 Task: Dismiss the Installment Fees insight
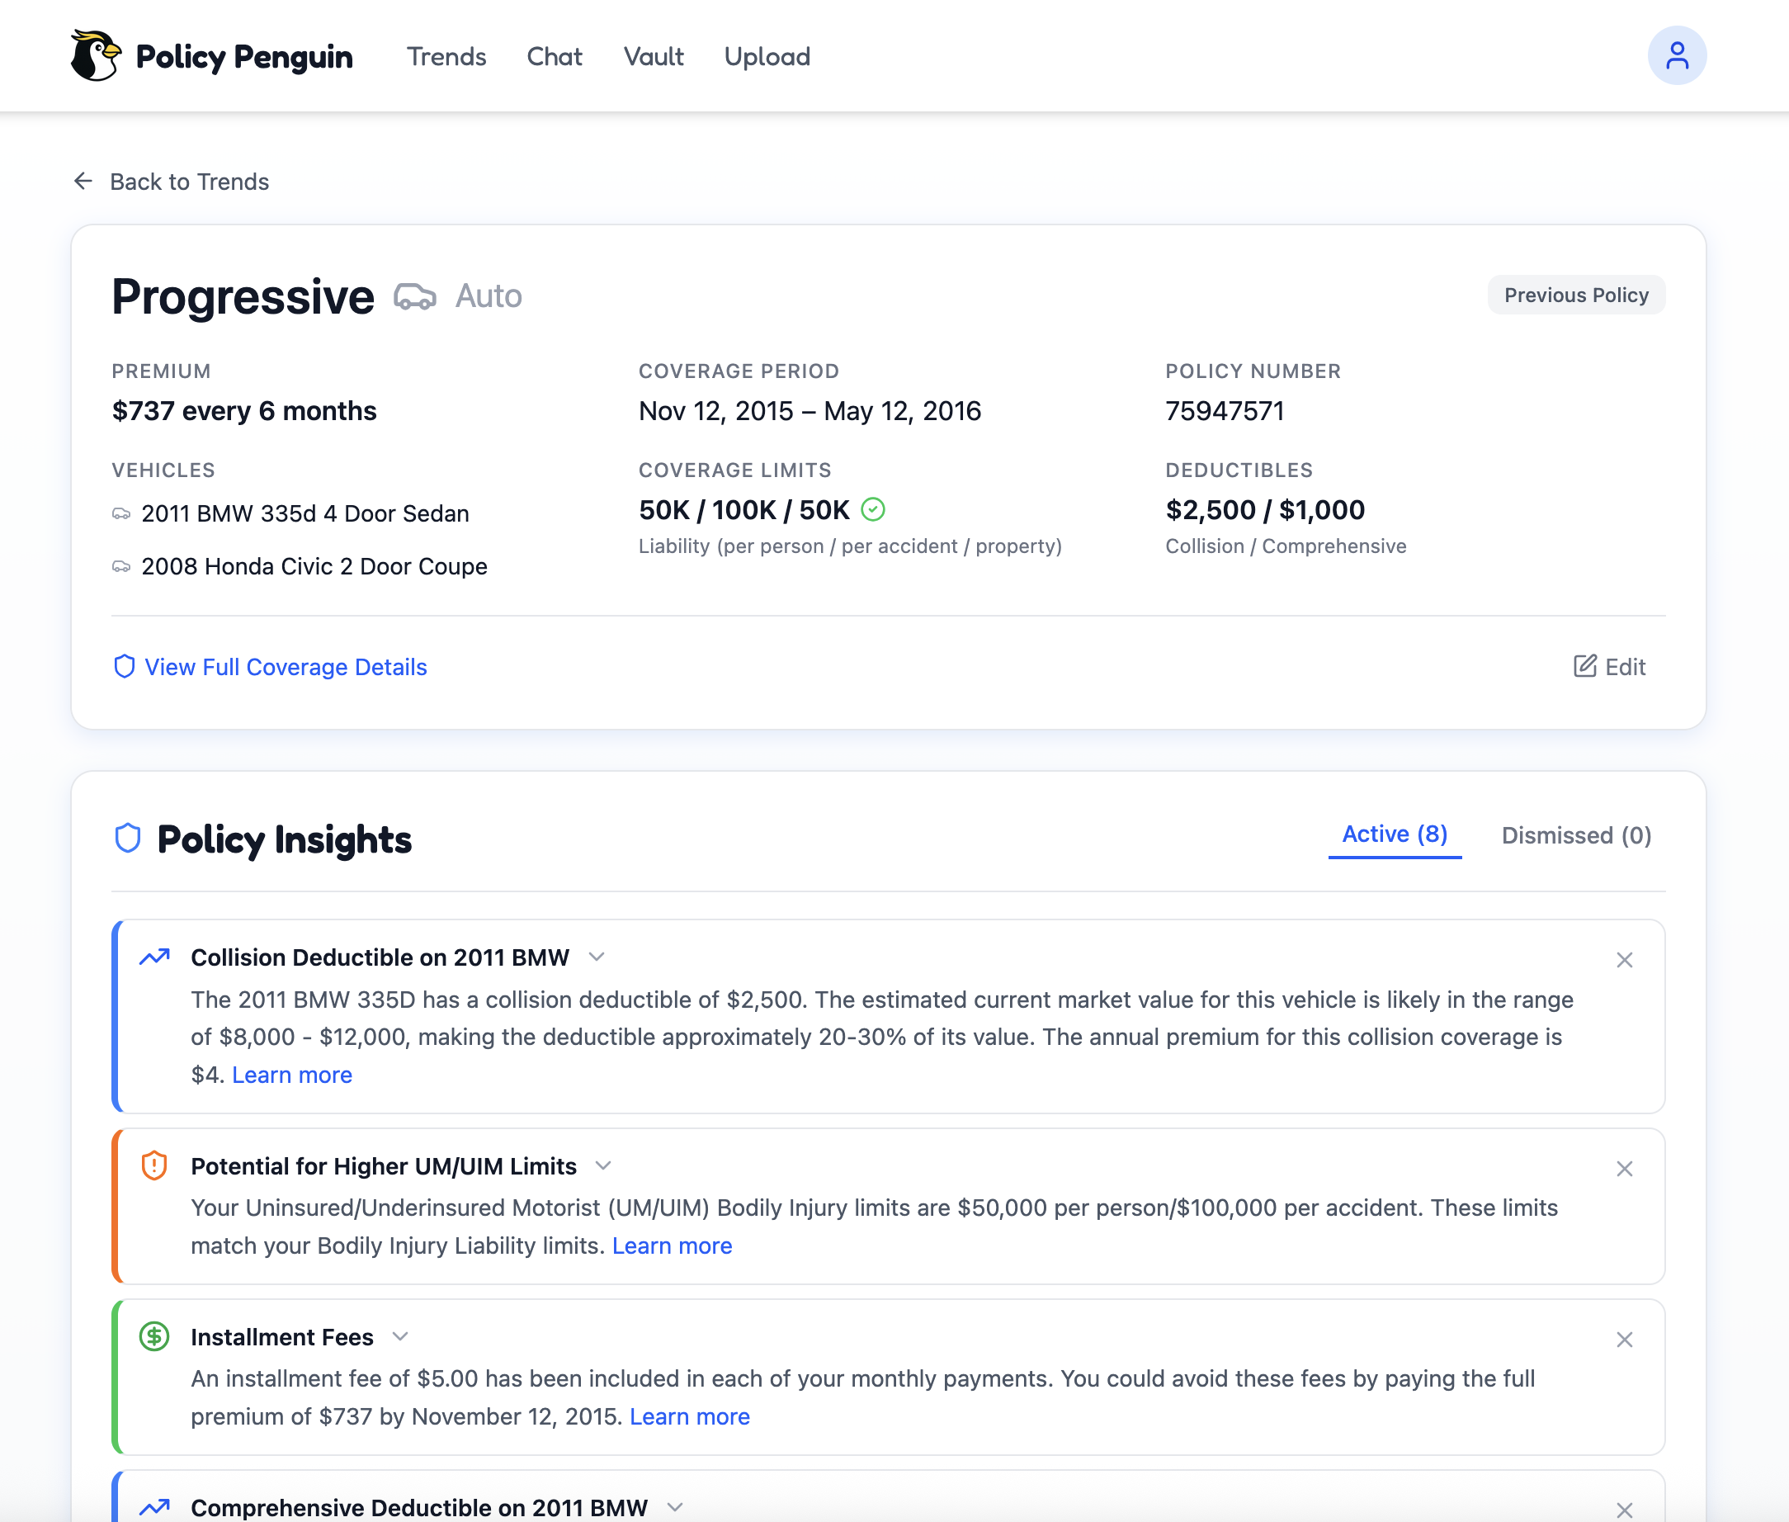pos(1625,1340)
